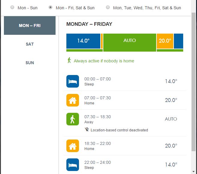This screenshot has width=197, height=174.
Task: Select the Mon - Sun schedule option
Action: [12, 7]
